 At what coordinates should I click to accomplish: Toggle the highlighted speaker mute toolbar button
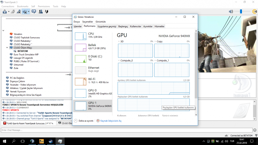(25, 11)
